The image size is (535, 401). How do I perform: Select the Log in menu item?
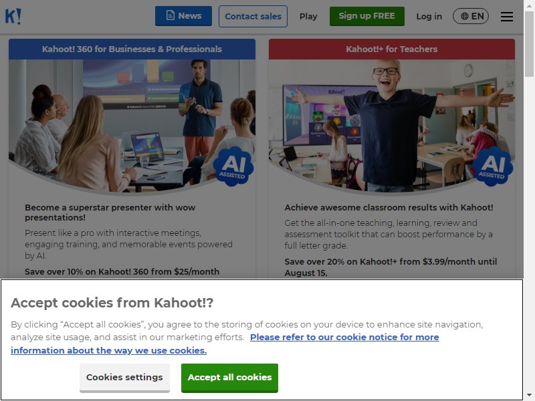(429, 16)
